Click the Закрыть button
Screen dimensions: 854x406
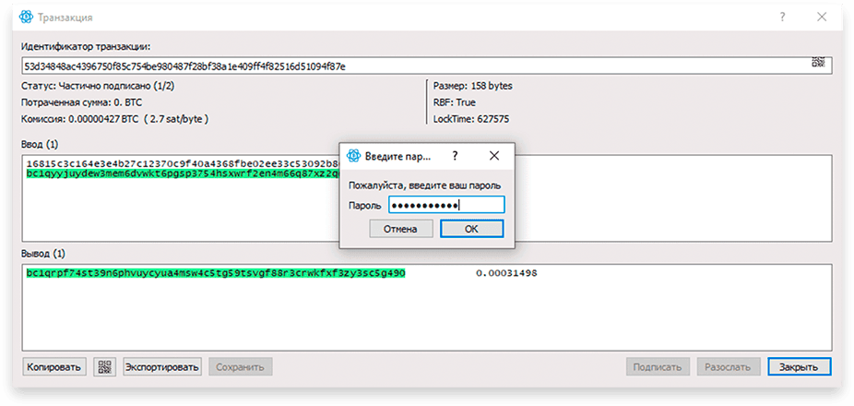(x=800, y=366)
